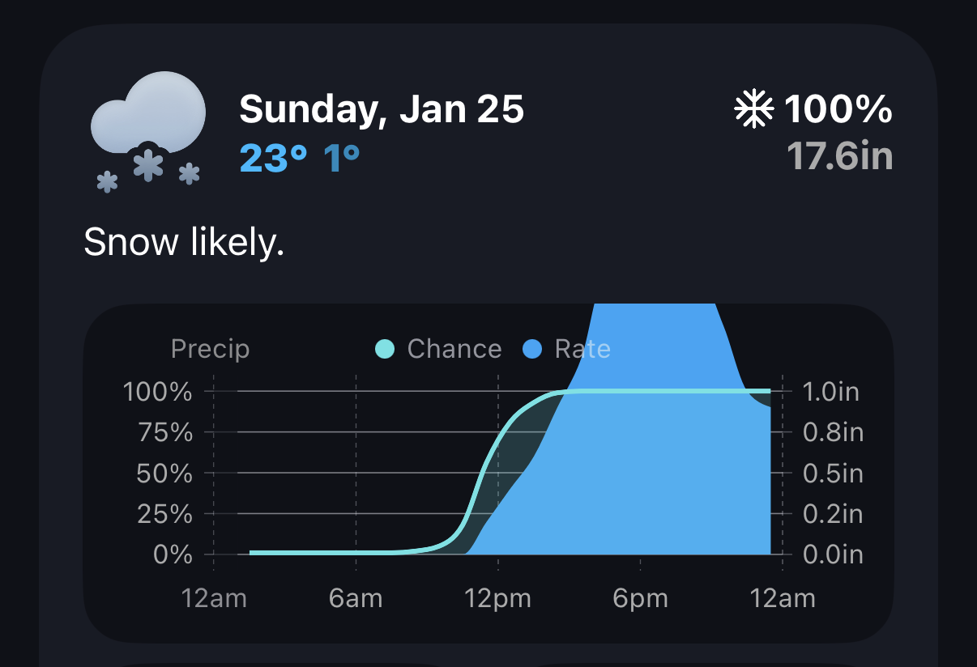Click the 23° high temperature

[273, 159]
